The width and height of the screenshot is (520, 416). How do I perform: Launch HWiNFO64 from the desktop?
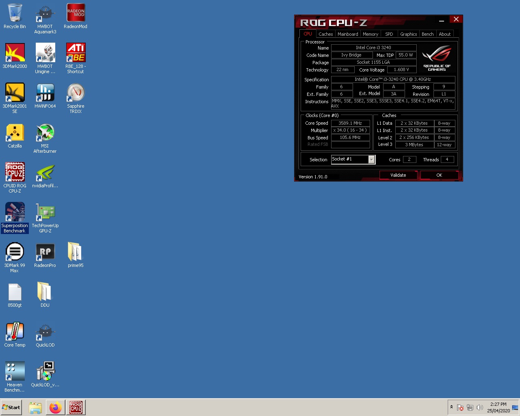(45, 96)
